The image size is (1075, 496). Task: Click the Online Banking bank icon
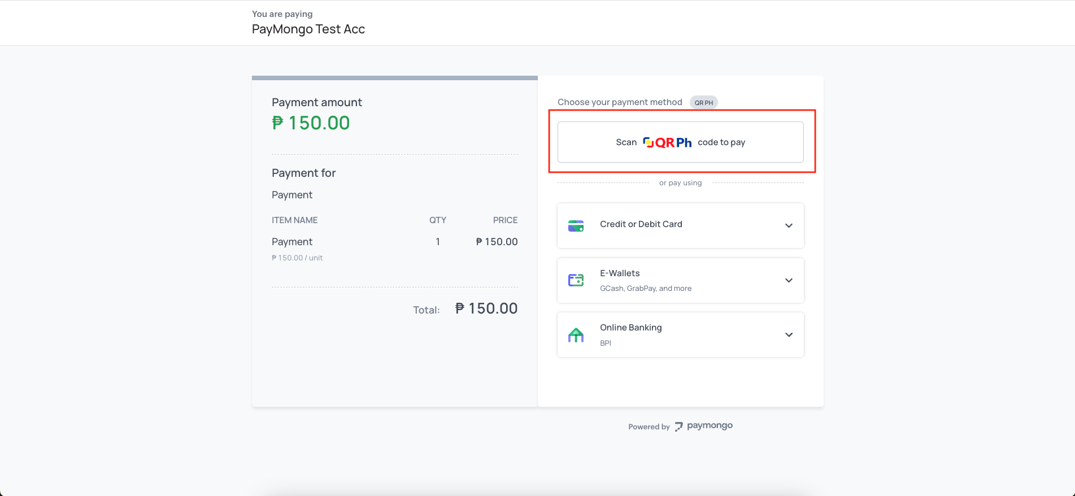576,335
